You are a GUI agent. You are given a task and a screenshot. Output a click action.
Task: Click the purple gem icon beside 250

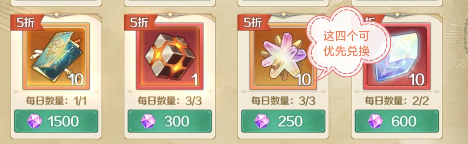pos(261,121)
